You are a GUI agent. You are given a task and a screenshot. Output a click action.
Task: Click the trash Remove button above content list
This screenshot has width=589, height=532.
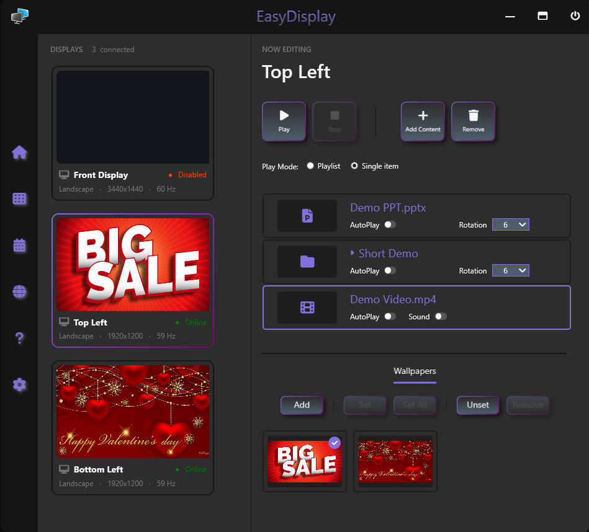[474, 122]
